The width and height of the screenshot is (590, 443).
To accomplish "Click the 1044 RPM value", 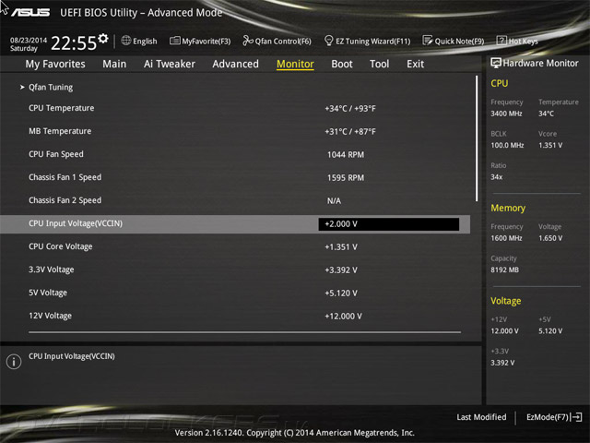I will (x=346, y=154).
